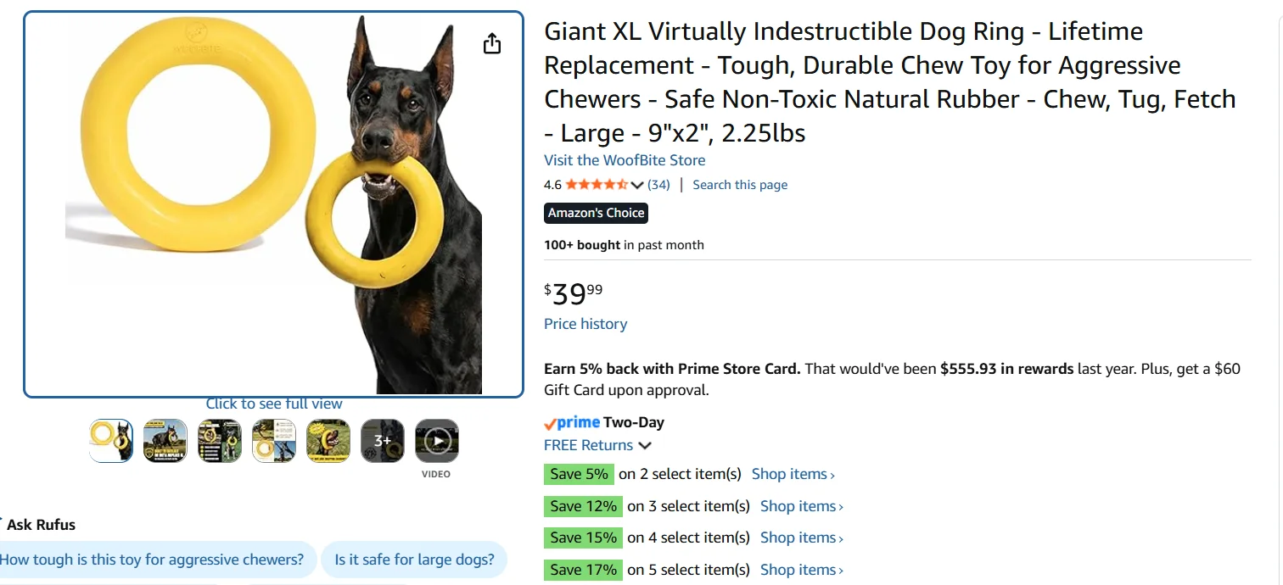
Task: Open the Search this page link
Action: tap(740, 185)
